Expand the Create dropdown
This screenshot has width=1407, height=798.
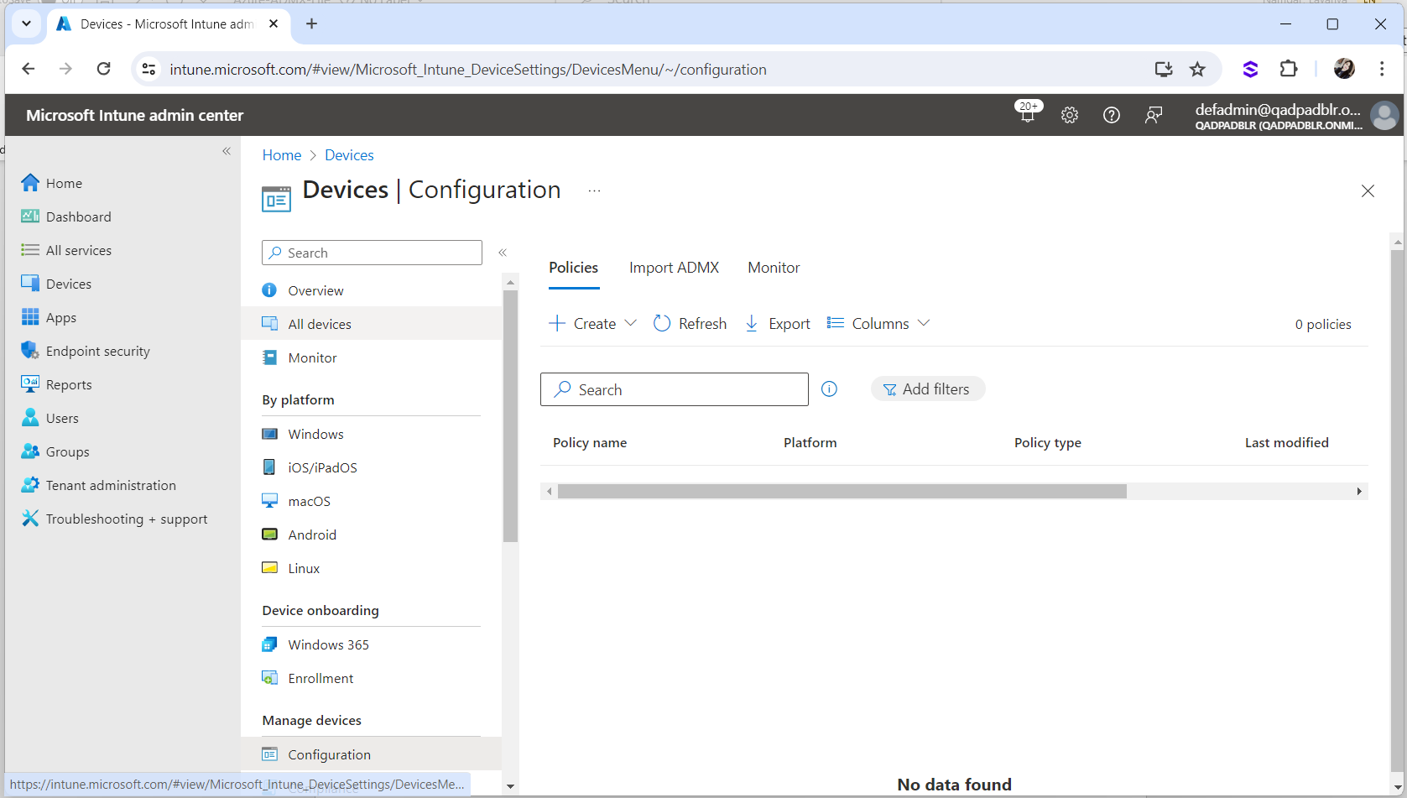pyautogui.click(x=592, y=324)
